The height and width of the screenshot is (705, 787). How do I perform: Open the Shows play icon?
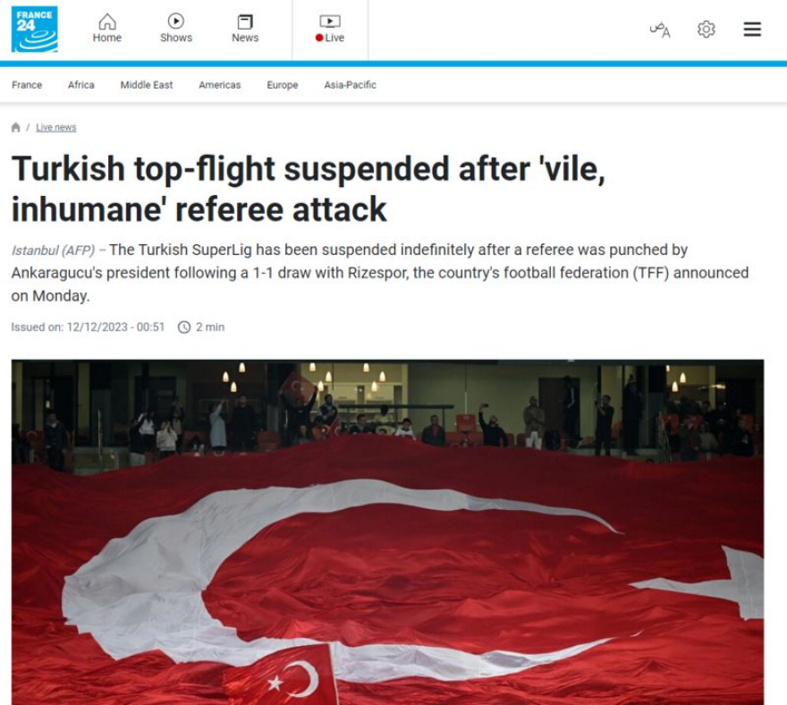coord(175,21)
